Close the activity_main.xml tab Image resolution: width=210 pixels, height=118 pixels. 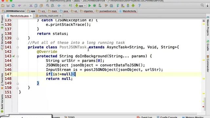[x=60, y=16]
